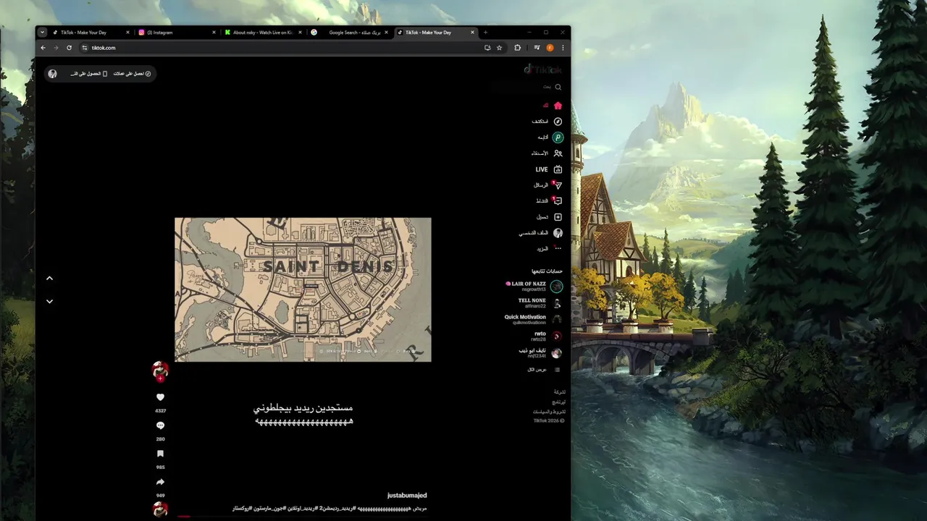The width and height of the screenshot is (927, 521).
Task: Open the Profile avatar in sidebar
Action: [x=558, y=233]
